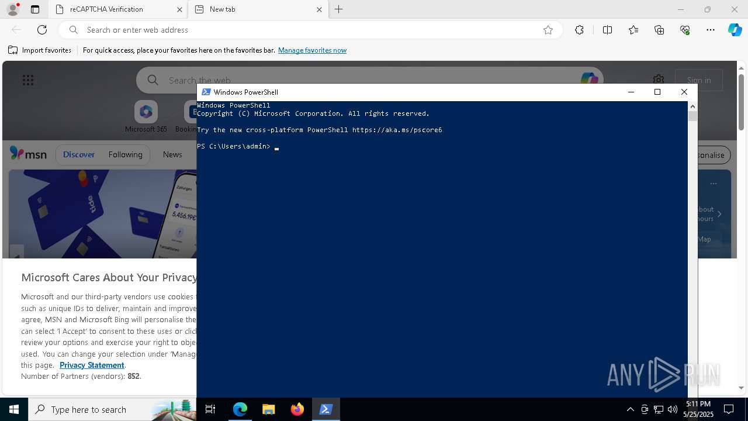Open Edge Settings and more menu

pos(711,30)
